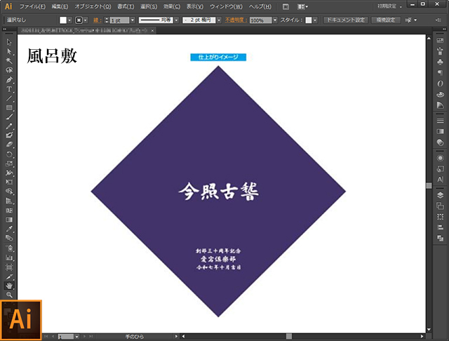
Task: Select the Free Transform tool
Action: (9, 182)
